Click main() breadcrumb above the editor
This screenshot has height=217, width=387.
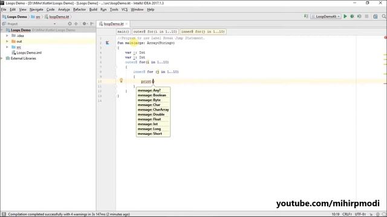coord(123,32)
